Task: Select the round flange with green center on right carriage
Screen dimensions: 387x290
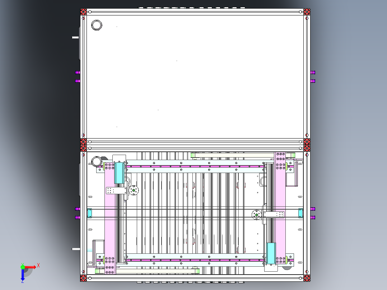Action: pos(256,215)
